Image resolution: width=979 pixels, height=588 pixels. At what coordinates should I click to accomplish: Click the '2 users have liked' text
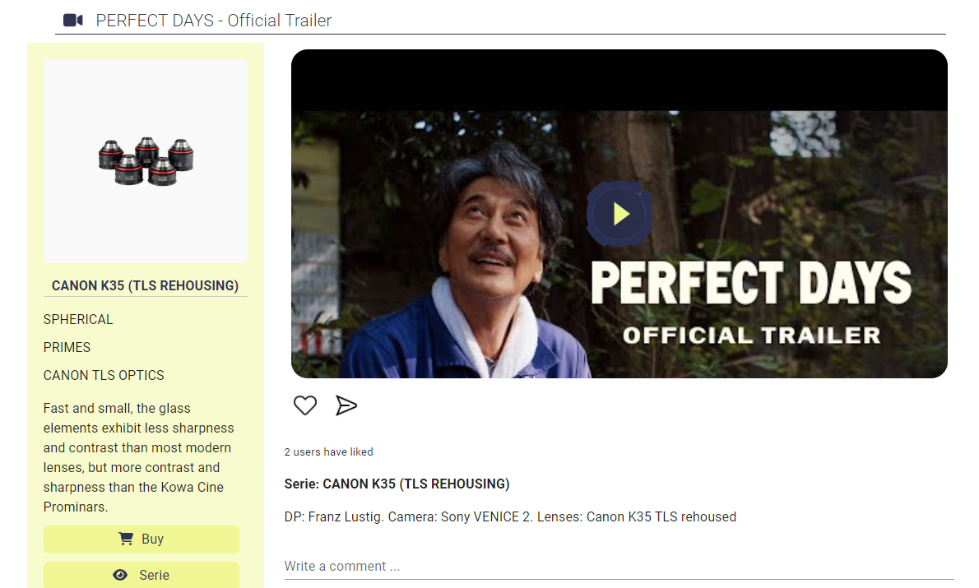coord(328,452)
